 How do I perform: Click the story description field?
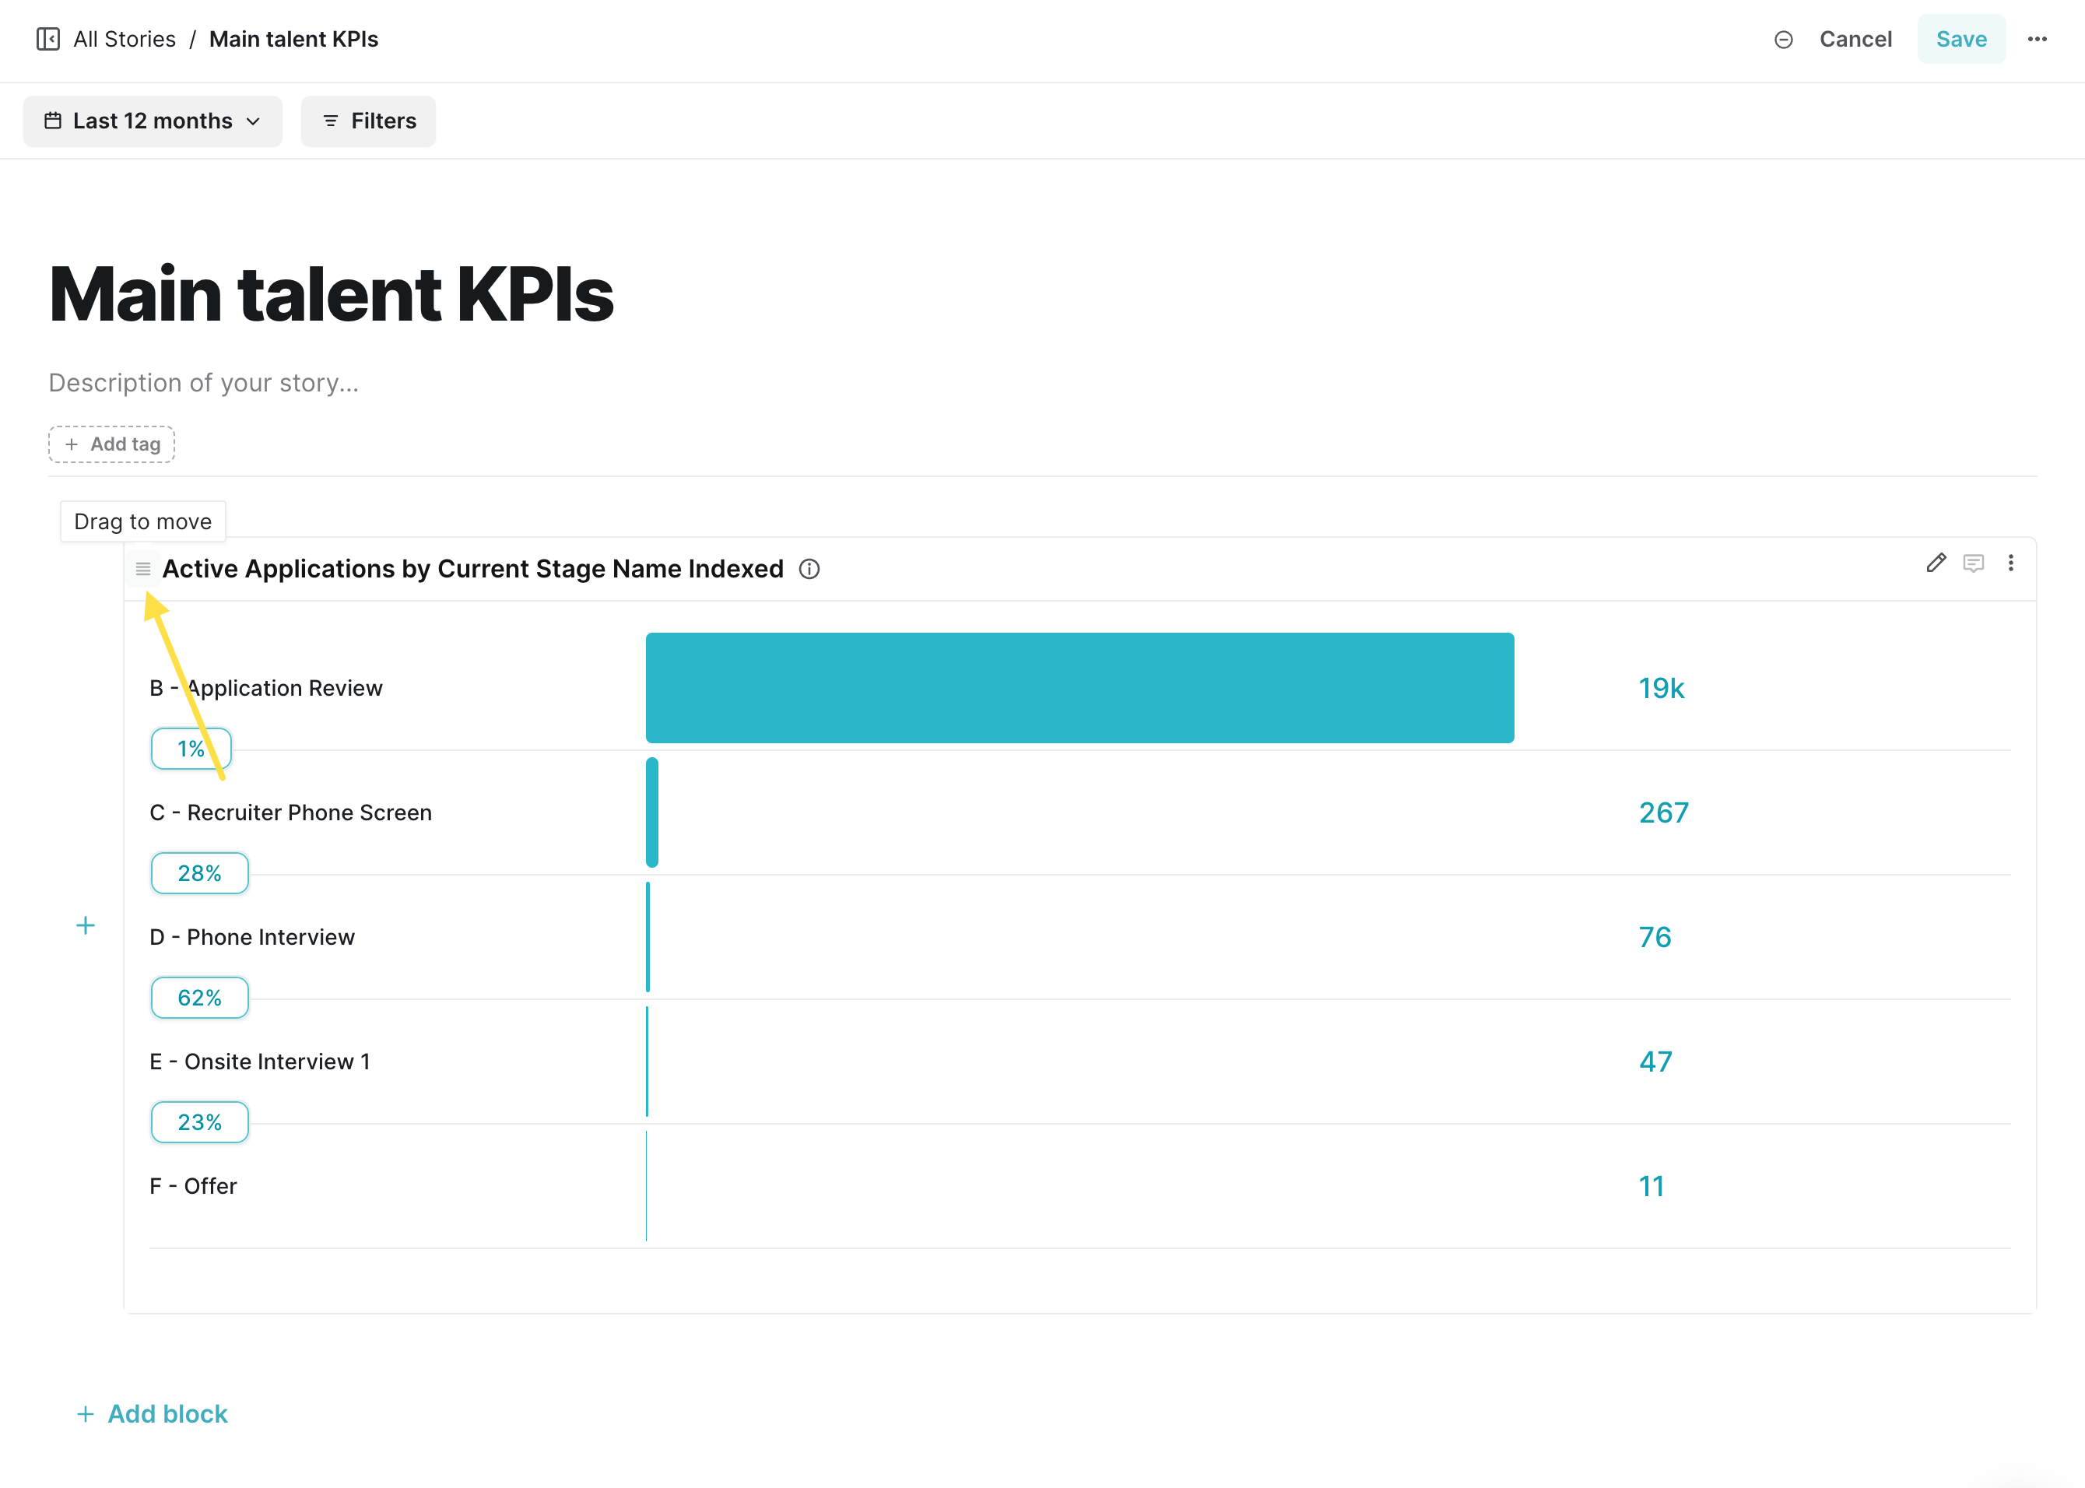(203, 383)
